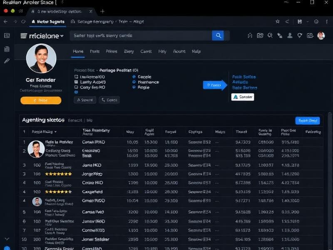The height and width of the screenshot is (250, 333).
Task: Click the hamburger menu icon beside rricietone
Action: [24, 36]
